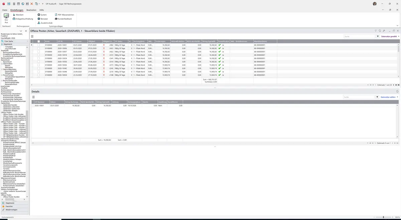
Task: Refresh the Details panel
Action: tap(397, 91)
